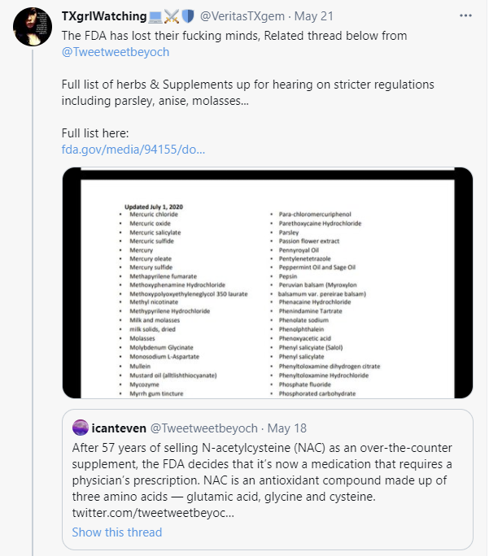Screen dimensions: 489x556
Task: Open the @Tweetweetbeyoch mention link
Action: 116,52
